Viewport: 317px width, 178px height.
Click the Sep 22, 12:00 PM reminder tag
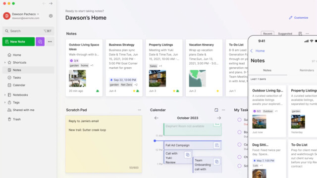pos(123,80)
